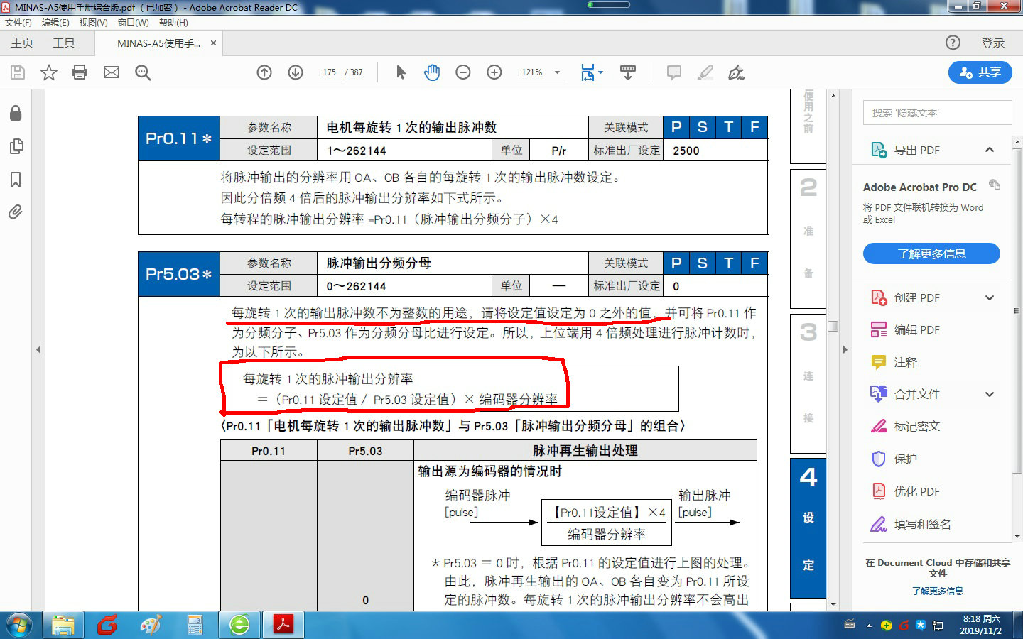The image size is (1023, 639).
Task: Open page thumbnails panel in left sidebar
Action: tap(16, 146)
